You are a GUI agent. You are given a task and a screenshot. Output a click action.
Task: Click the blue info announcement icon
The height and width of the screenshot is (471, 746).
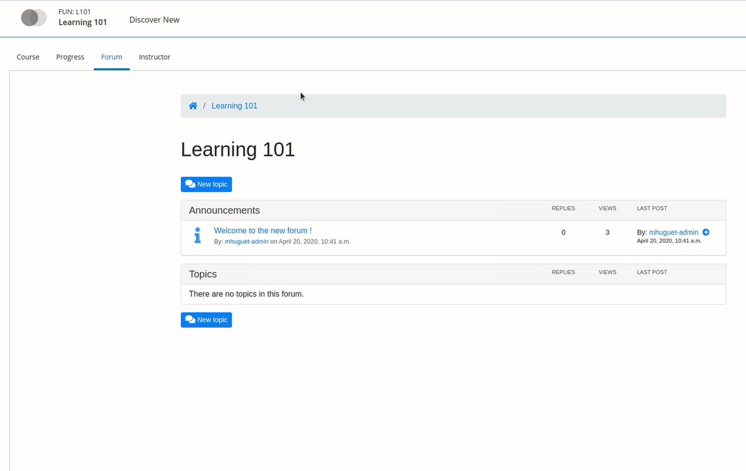pyautogui.click(x=198, y=236)
